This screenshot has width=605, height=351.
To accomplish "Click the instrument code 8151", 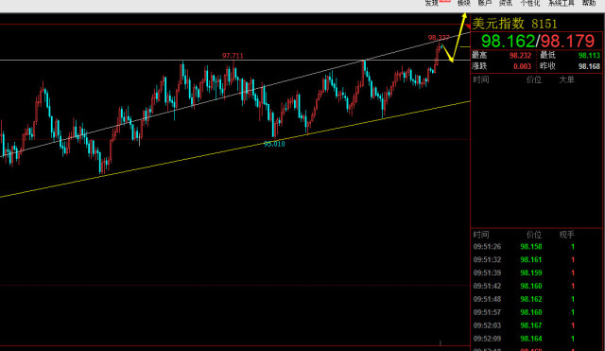I will point(544,25).
